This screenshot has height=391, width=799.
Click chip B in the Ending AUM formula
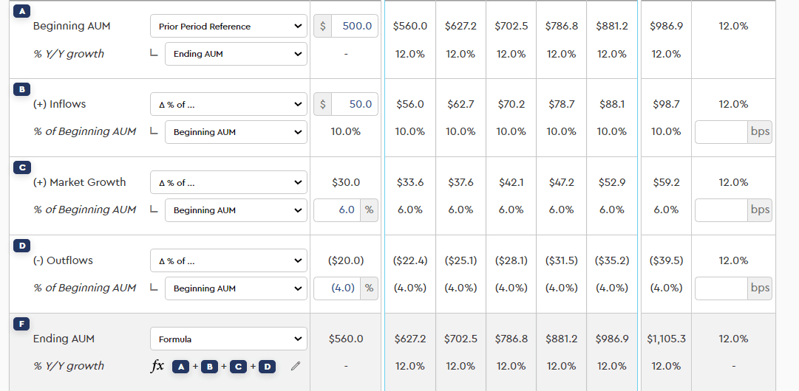click(210, 367)
